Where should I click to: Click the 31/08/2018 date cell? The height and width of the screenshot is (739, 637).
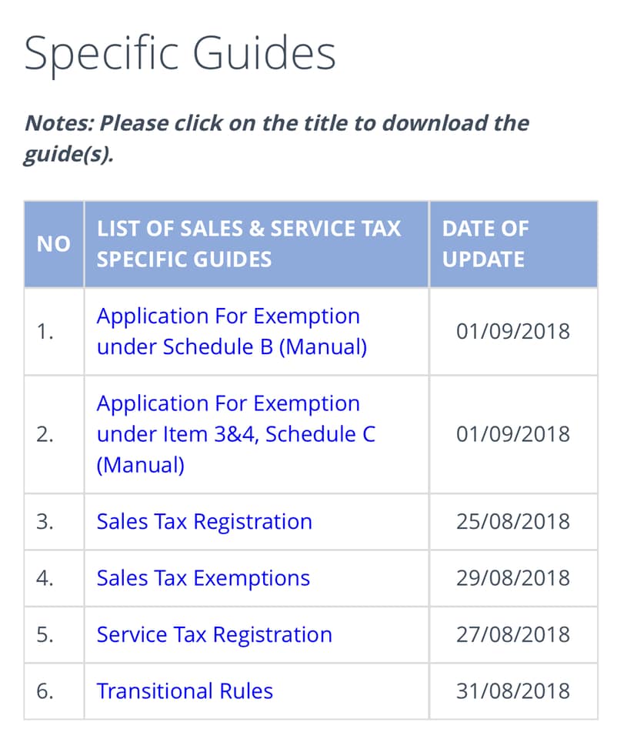click(x=513, y=691)
